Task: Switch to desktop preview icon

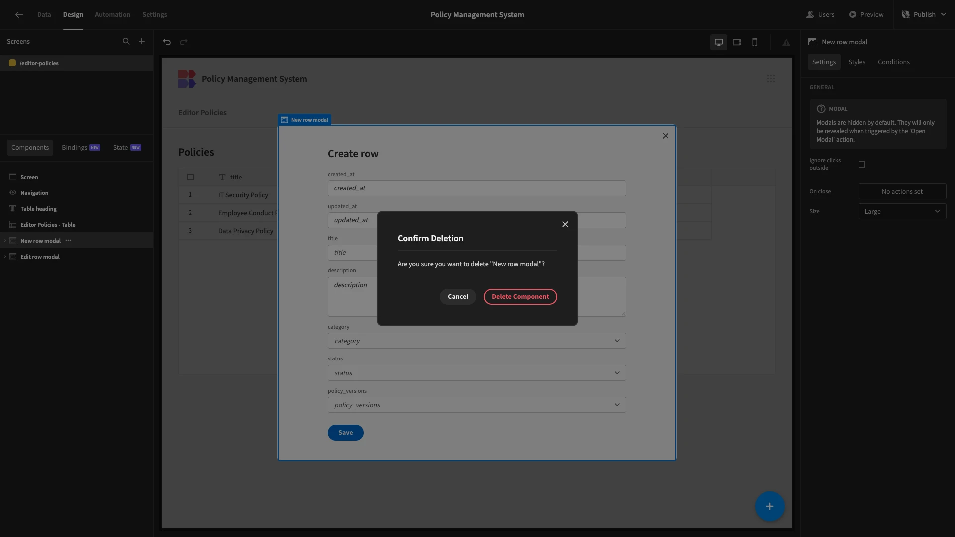Action: point(719,42)
